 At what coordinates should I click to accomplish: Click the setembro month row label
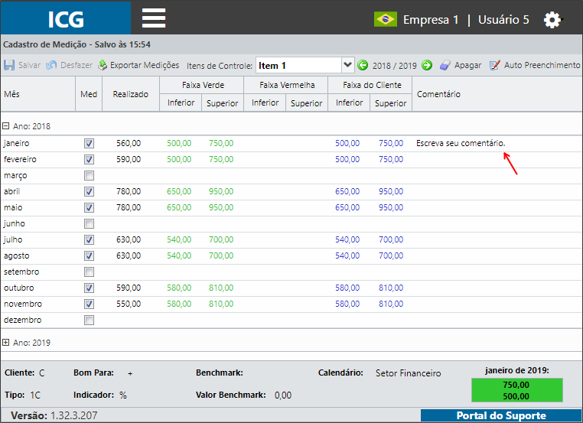click(21, 272)
